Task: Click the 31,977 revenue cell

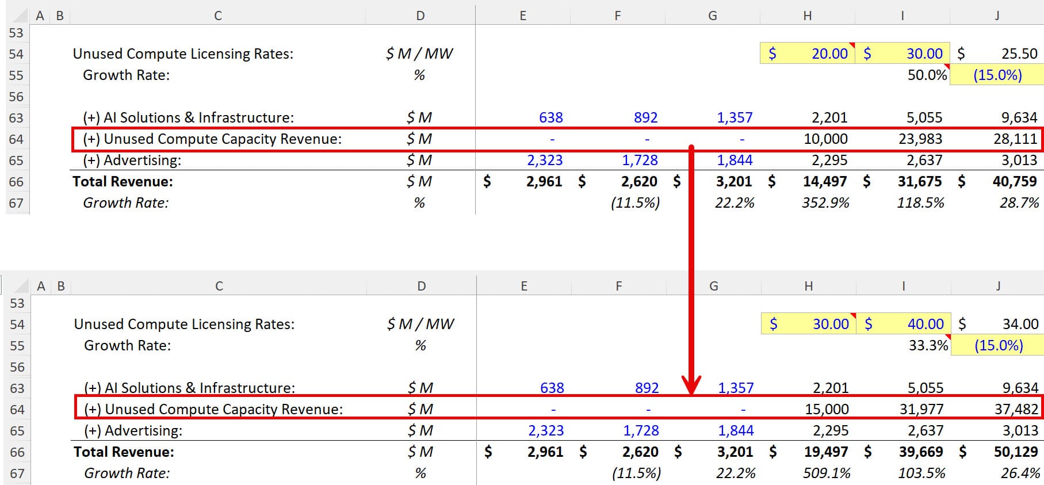Action: (904, 409)
